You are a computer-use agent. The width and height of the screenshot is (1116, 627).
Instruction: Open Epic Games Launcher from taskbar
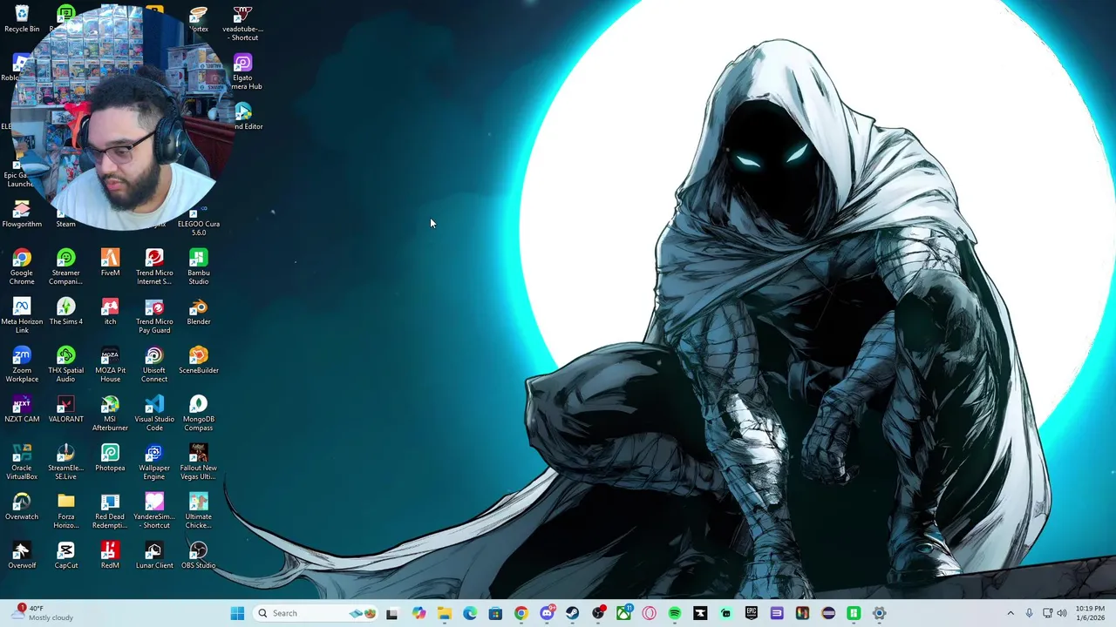pyautogui.click(x=752, y=613)
